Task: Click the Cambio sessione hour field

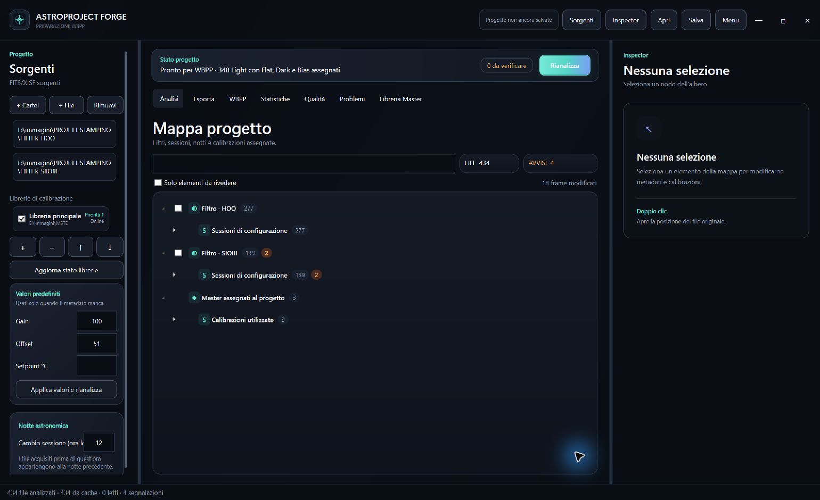Action: pos(99,443)
